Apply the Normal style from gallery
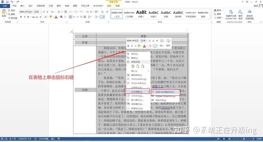The height and width of the screenshot is (142, 263). (117, 14)
